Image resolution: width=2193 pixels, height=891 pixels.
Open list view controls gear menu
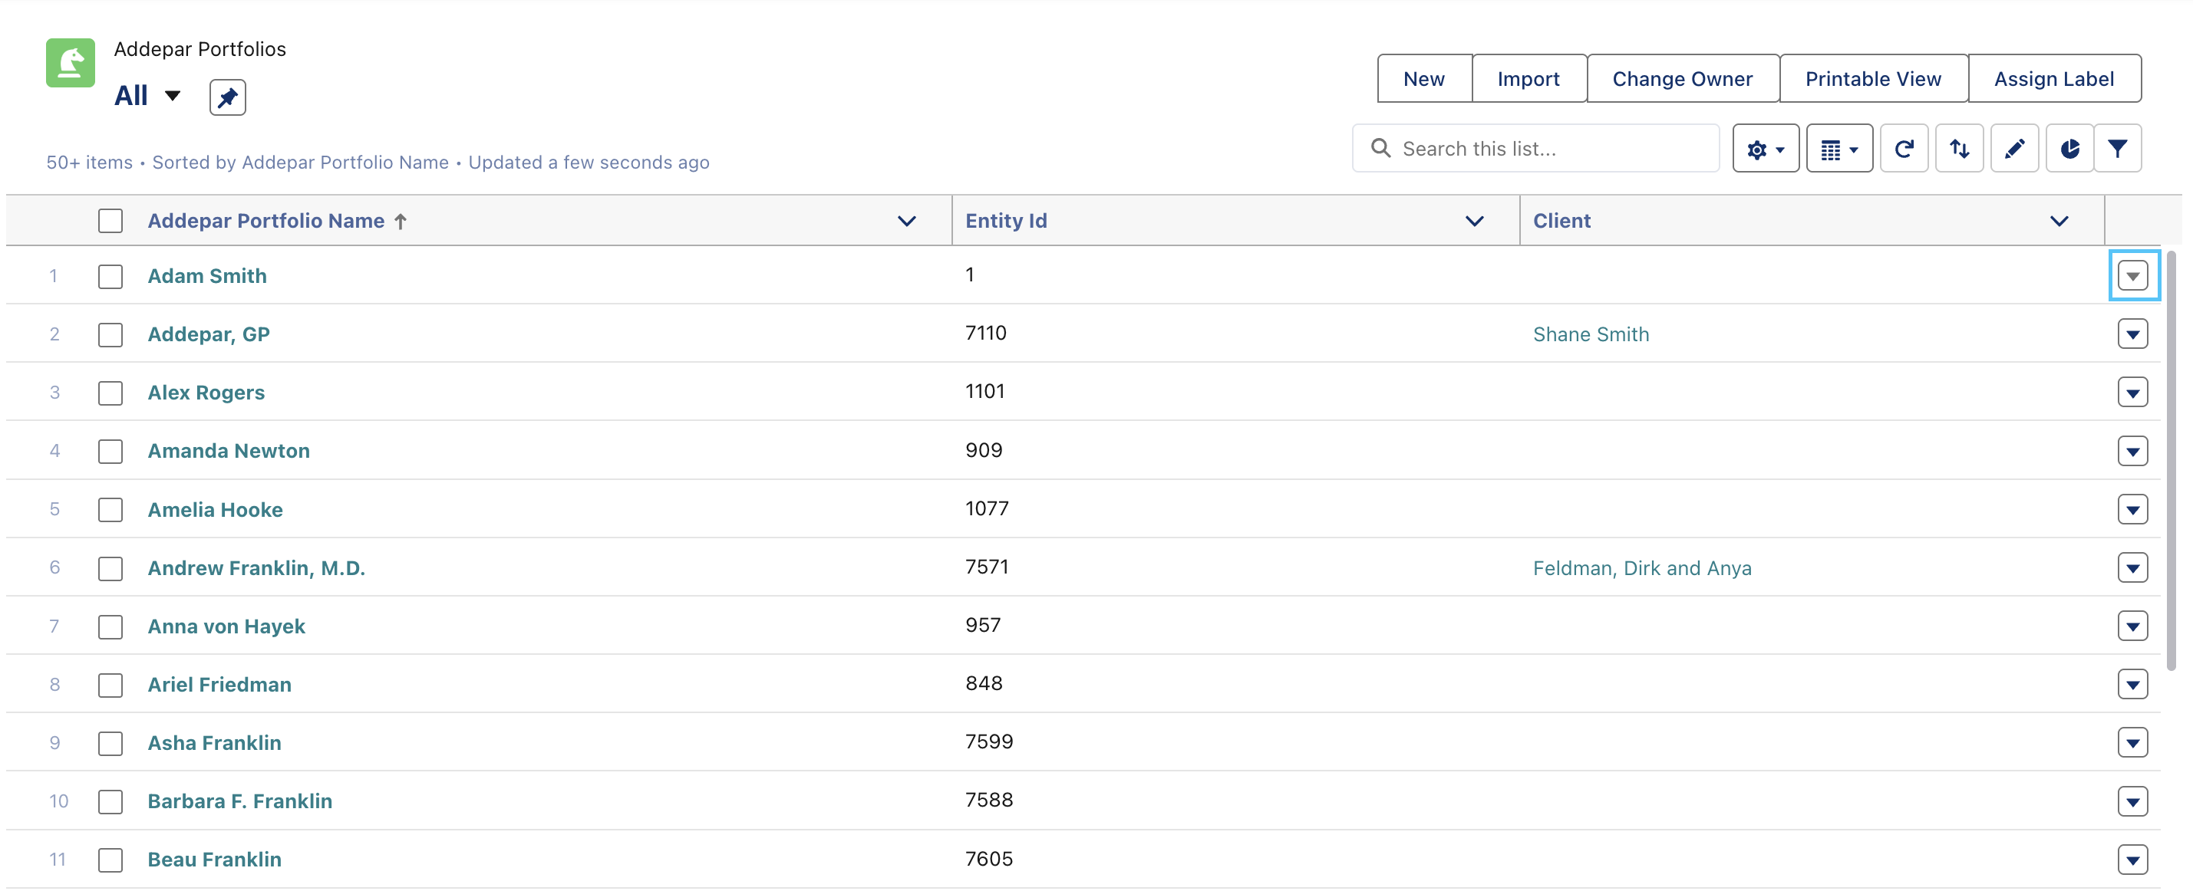1765,149
